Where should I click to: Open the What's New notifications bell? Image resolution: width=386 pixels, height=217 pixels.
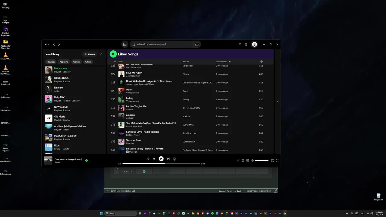240,44
